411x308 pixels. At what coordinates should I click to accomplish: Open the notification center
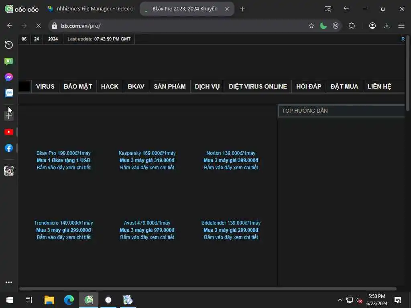[398, 300]
